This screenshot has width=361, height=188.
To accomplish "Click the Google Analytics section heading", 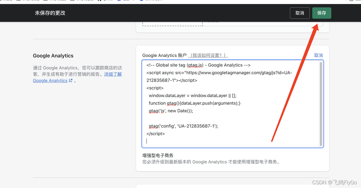I will [53, 56].
